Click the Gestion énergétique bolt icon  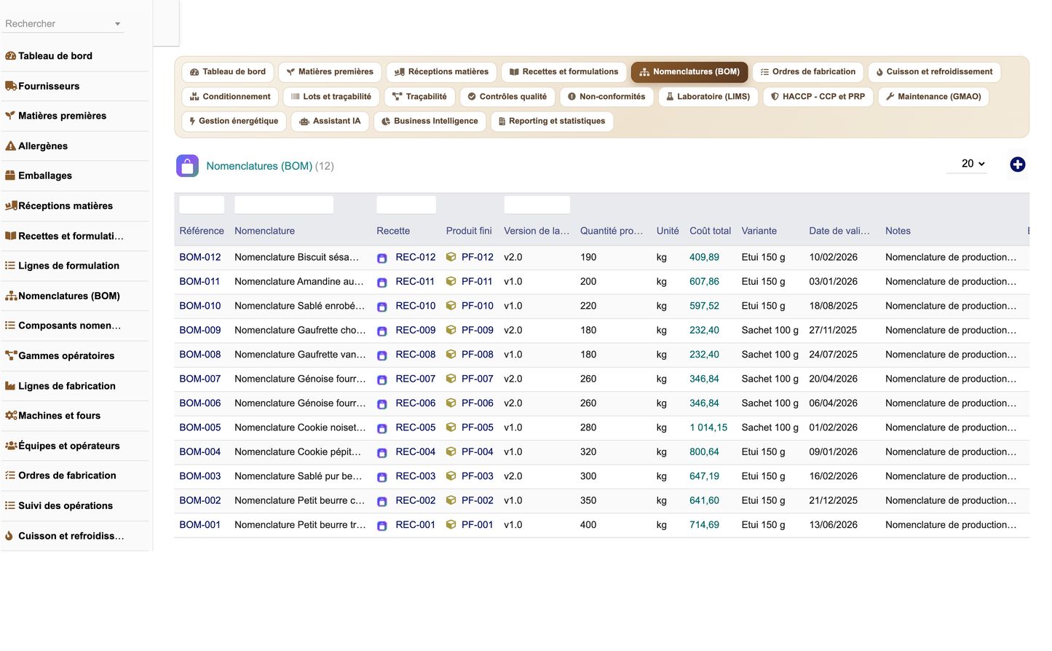pos(192,122)
